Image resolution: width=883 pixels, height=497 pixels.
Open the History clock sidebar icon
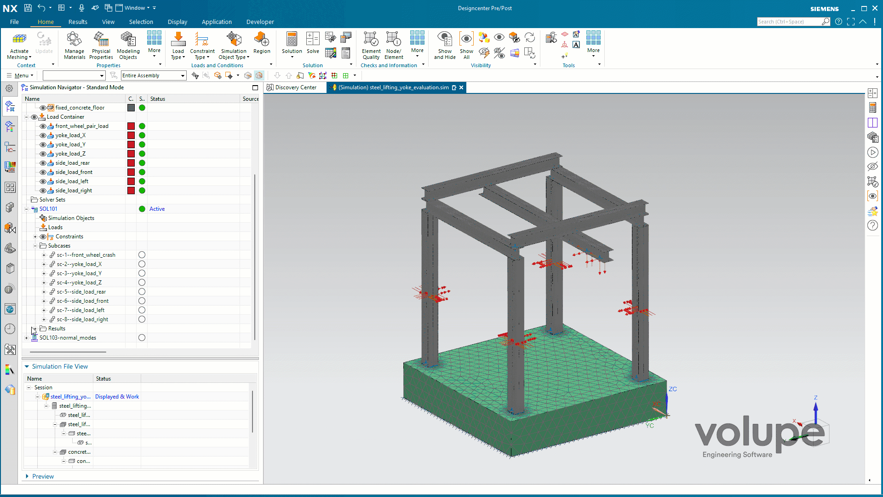coord(10,329)
